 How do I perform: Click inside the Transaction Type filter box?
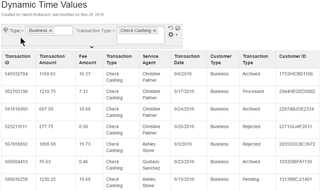[x=140, y=39]
